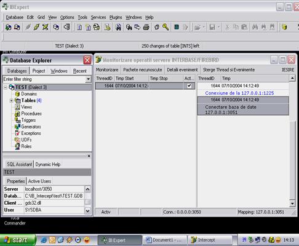Select the UDFs node in tree

[26, 140]
